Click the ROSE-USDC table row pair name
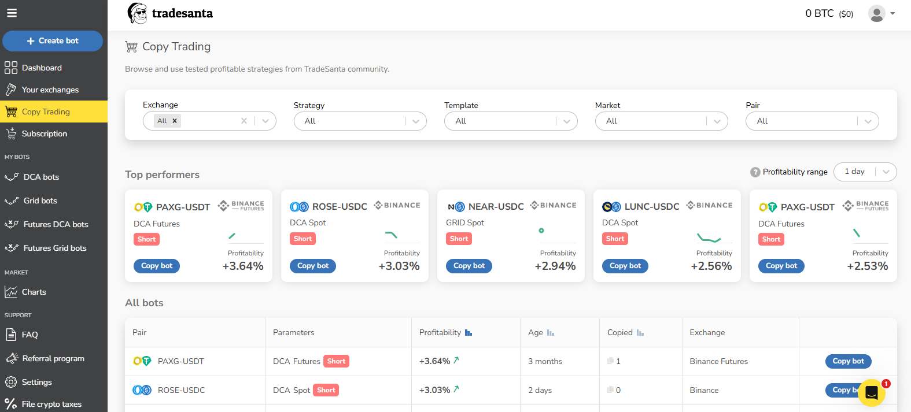This screenshot has width=911, height=412. click(x=181, y=390)
